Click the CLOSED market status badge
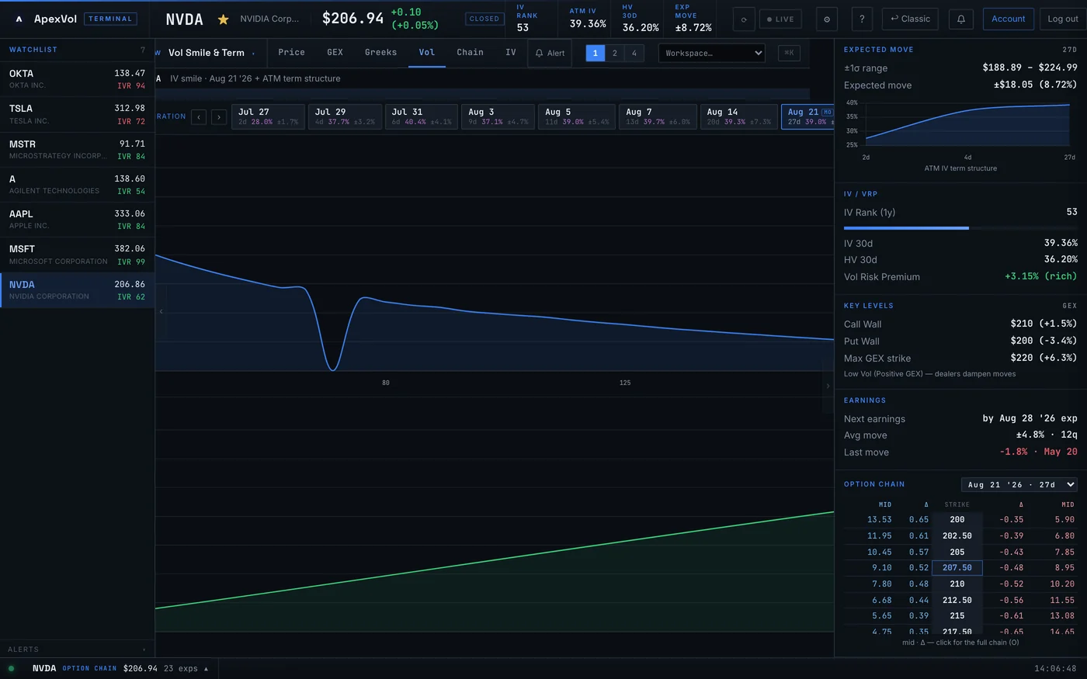Image resolution: width=1087 pixels, height=679 pixels. click(484, 19)
